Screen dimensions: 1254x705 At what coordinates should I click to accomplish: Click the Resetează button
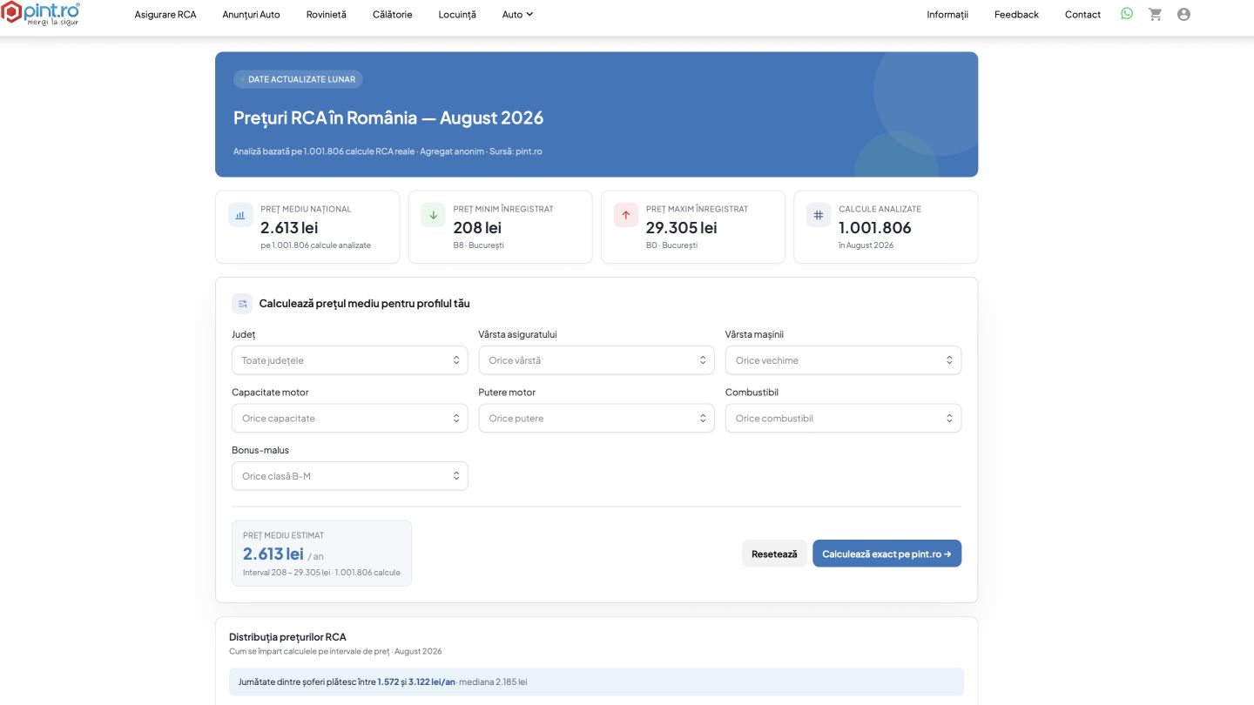point(774,554)
